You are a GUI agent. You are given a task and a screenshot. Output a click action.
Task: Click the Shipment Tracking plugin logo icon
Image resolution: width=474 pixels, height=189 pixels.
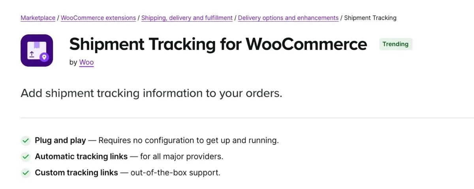click(37, 50)
